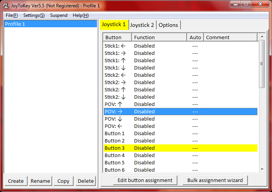The image size is (272, 192).
Task: Select the POV left arrow row
Action: point(180,126)
